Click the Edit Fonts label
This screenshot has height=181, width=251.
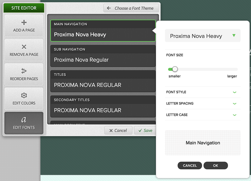(x=24, y=127)
